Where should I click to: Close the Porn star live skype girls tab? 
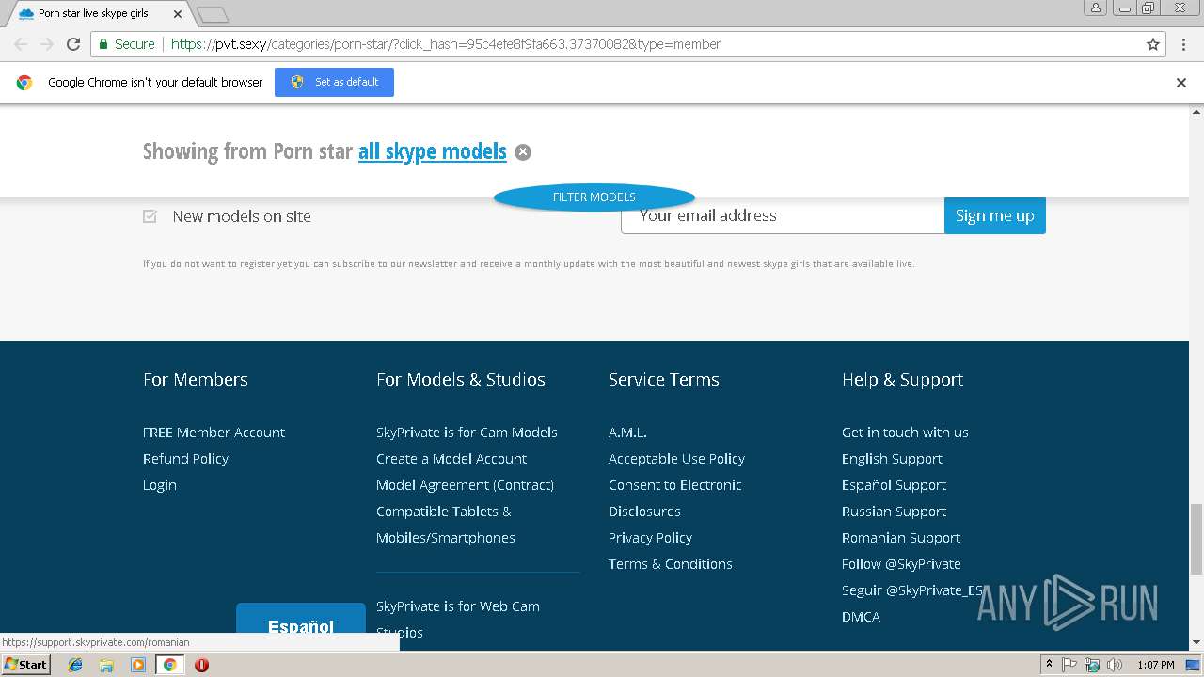coord(178,14)
